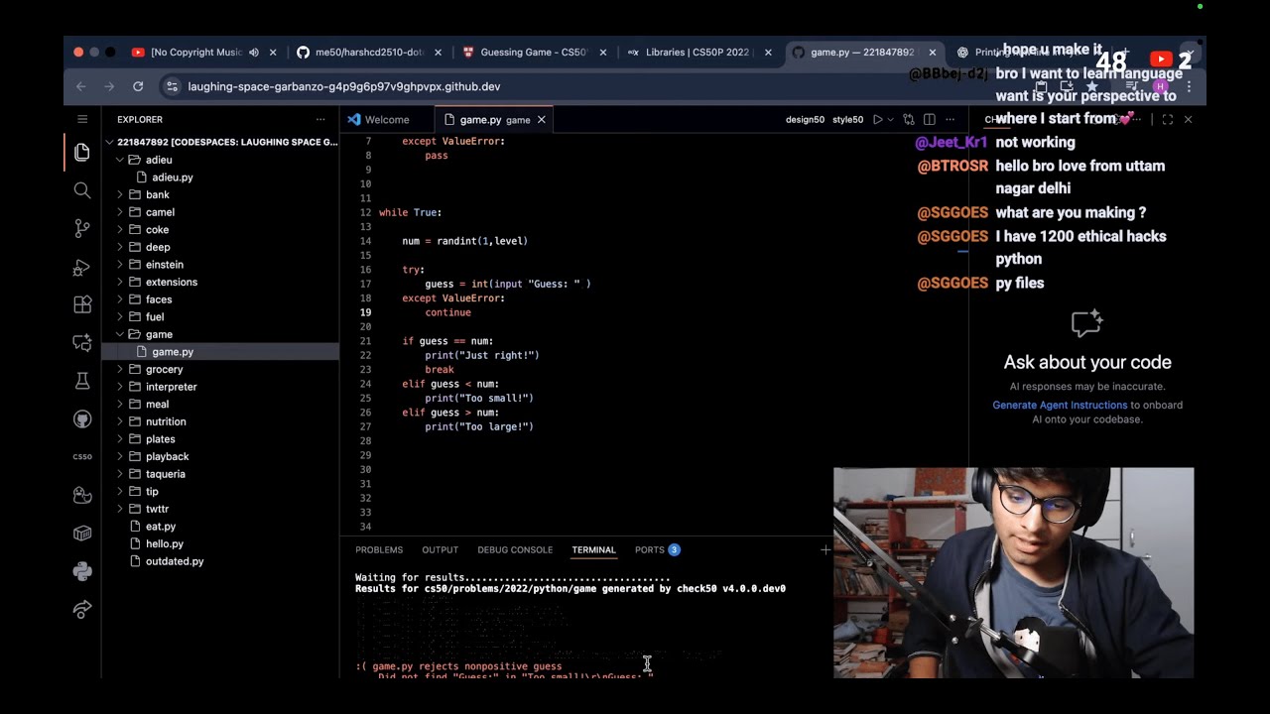Switch to the Output panel tab

440,549
